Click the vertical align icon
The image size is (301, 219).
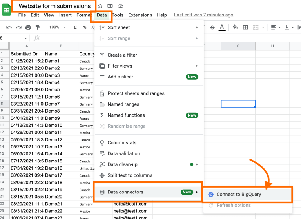tap(287, 27)
